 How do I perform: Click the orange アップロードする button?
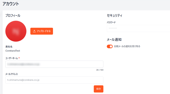click(42, 31)
